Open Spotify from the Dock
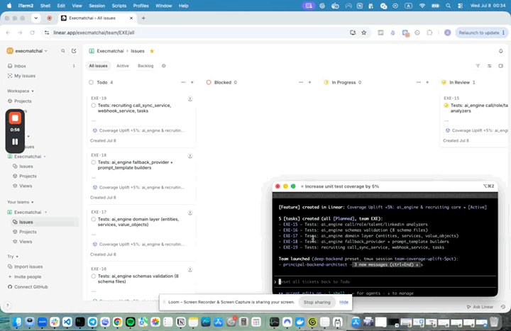Viewport: 511px width, 331px height. [x=130, y=322]
